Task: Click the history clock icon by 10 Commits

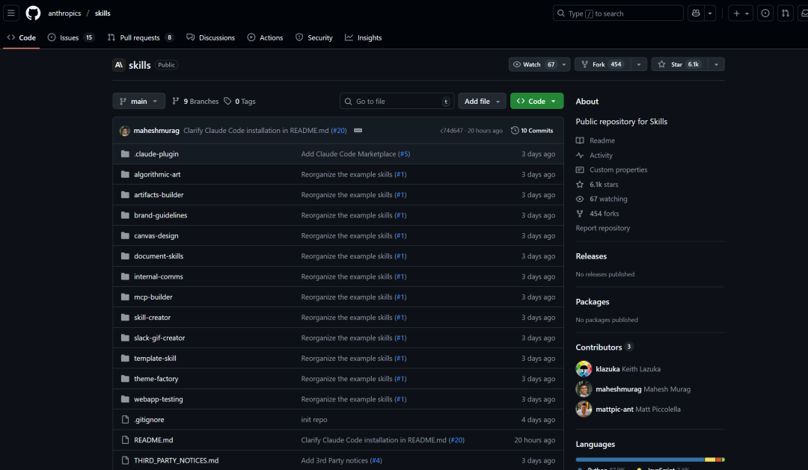Action: tap(514, 131)
